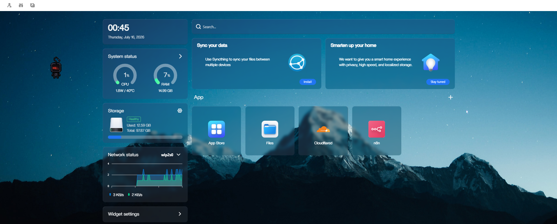
Task: Click the Sync your data heading
Action: (x=212, y=45)
